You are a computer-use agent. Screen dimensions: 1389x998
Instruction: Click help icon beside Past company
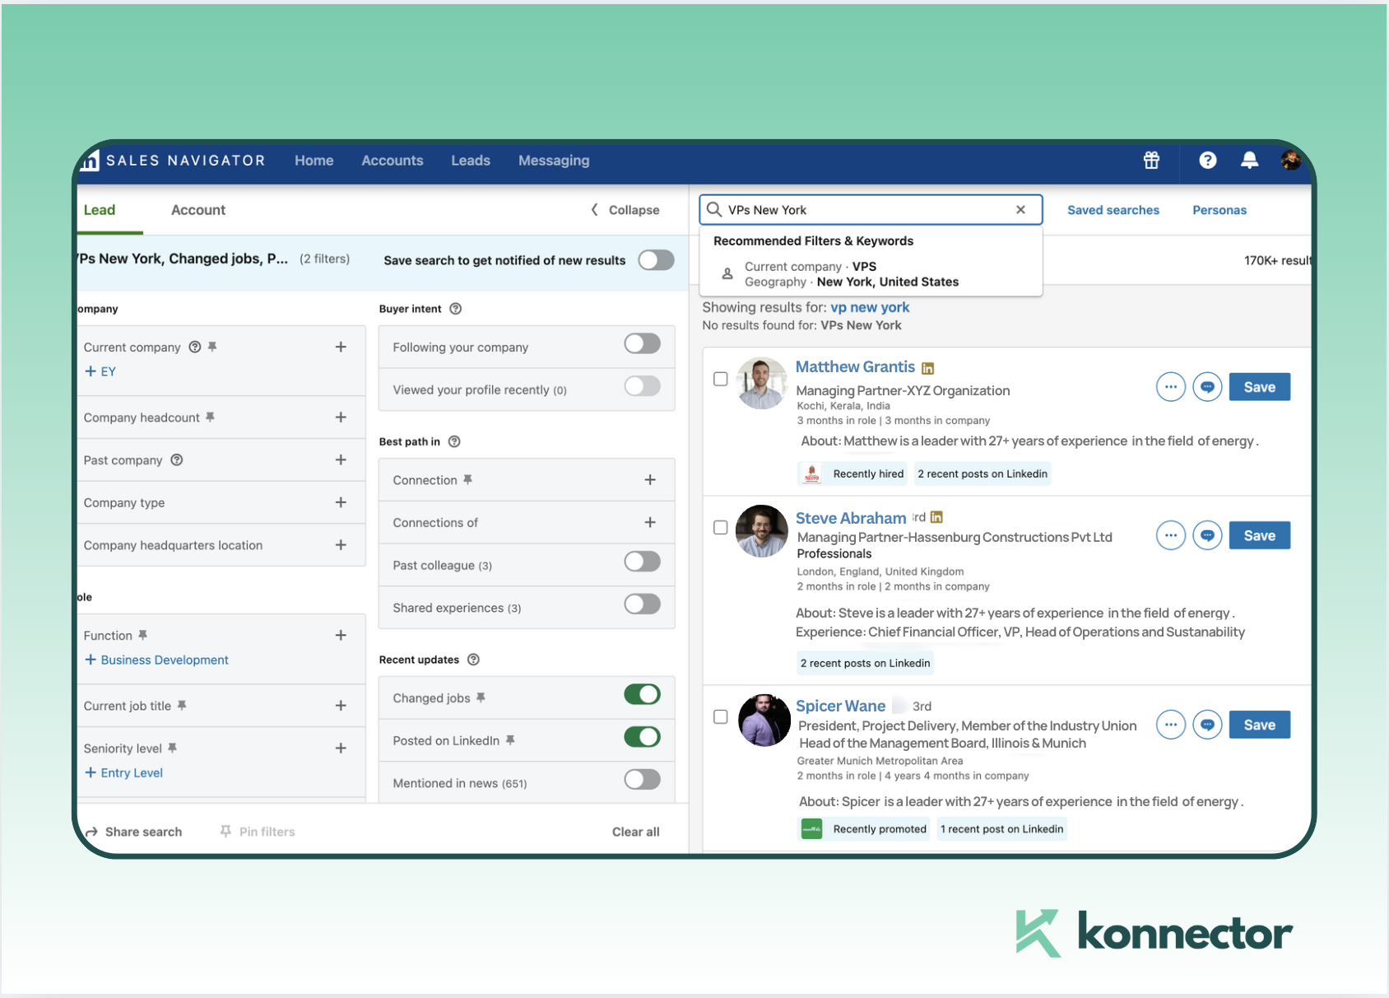pos(177,459)
